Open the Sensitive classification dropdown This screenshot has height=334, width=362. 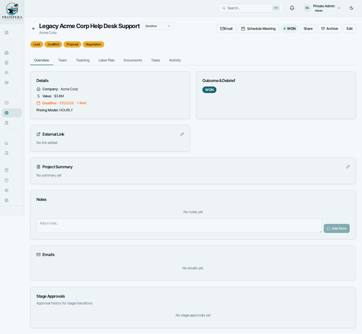158,26
